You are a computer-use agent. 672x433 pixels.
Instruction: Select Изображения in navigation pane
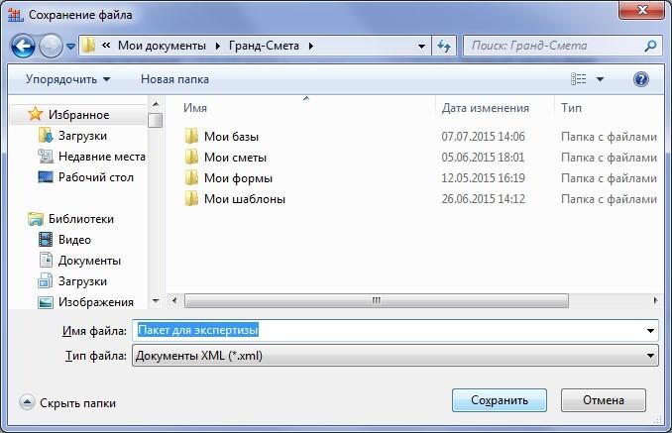point(96,302)
